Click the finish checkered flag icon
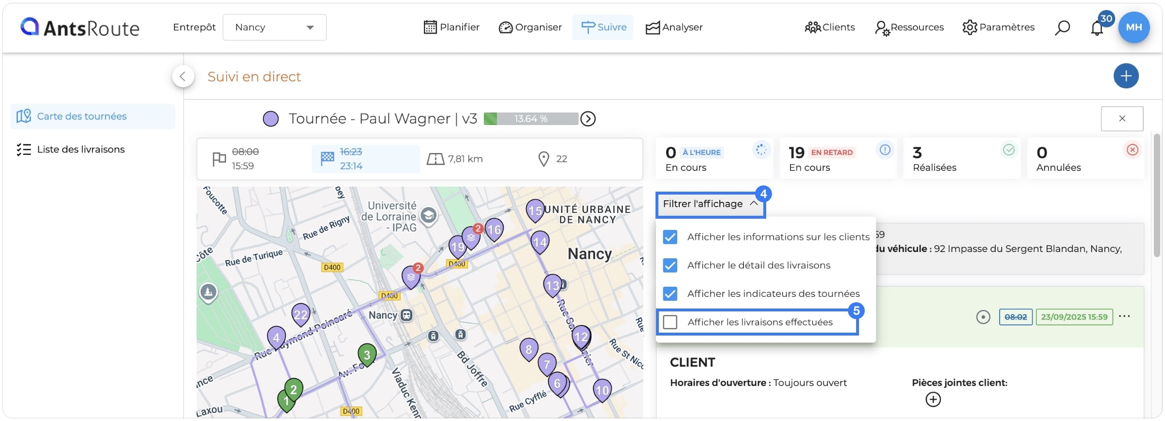Image resolution: width=1165 pixels, height=421 pixels. tap(327, 159)
